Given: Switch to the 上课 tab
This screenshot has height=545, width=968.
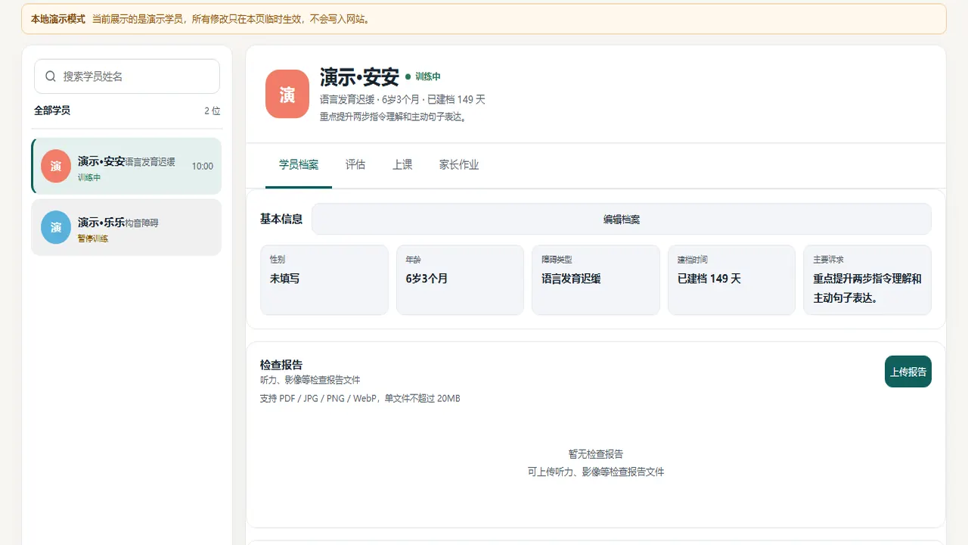Looking at the screenshot, I should pyautogui.click(x=402, y=164).
